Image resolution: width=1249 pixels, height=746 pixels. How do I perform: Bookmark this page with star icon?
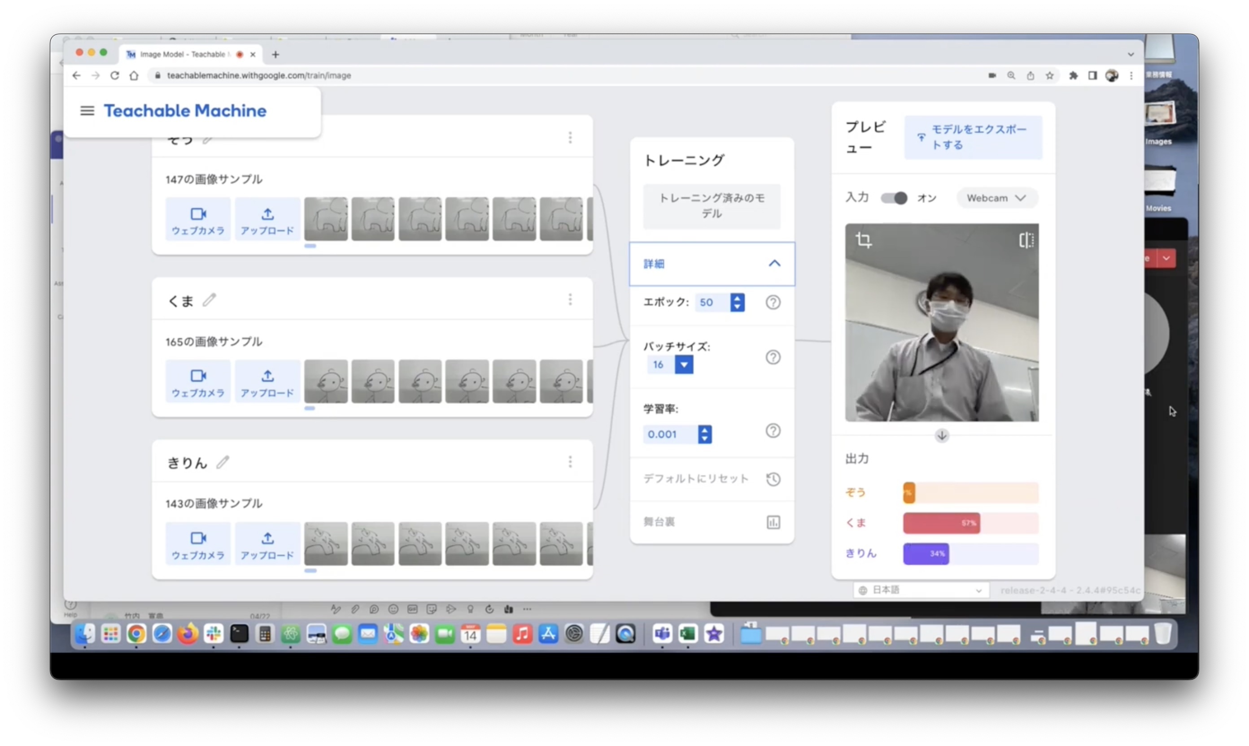[x=1049, y=75]
